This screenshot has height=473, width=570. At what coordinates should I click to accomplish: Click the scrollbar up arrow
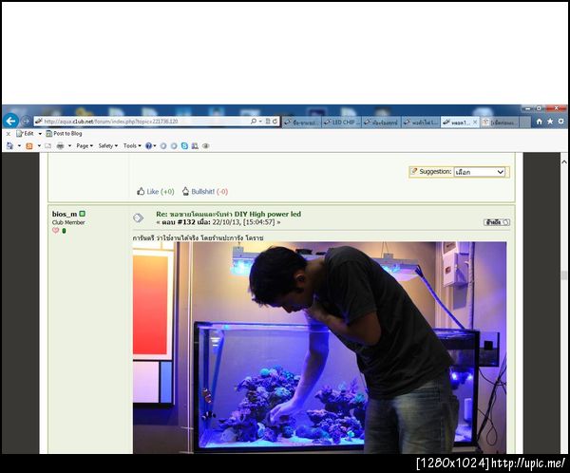(x=563, y=161)
